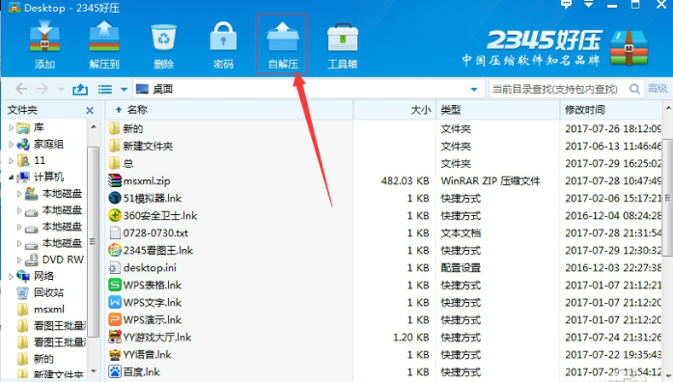This screenshot has width=673, height=382.
Task: Click the 482.03 KB size cell
Action: [x=405, y=181]
